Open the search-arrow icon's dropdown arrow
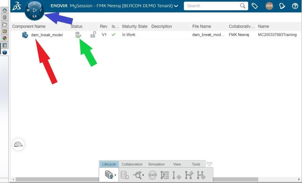The width and height of the screenshot is (302, 183). pos(143,175)
